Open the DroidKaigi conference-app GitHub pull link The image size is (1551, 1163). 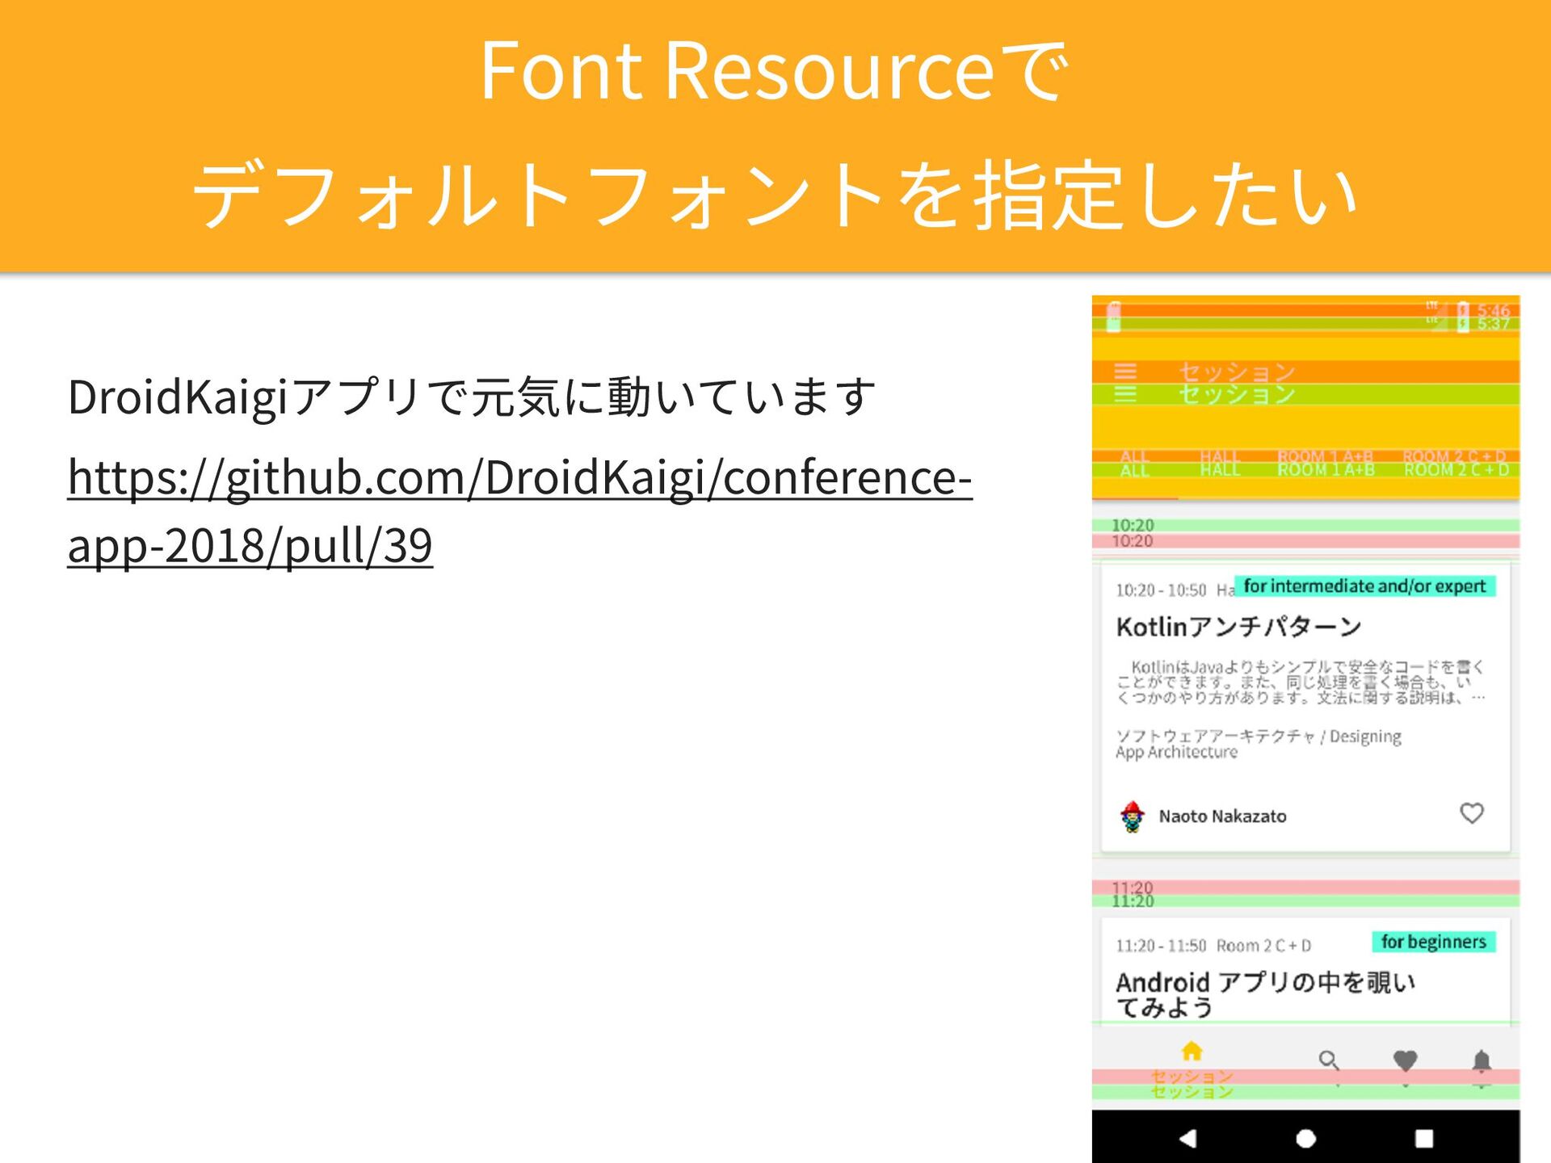point(519,510)
